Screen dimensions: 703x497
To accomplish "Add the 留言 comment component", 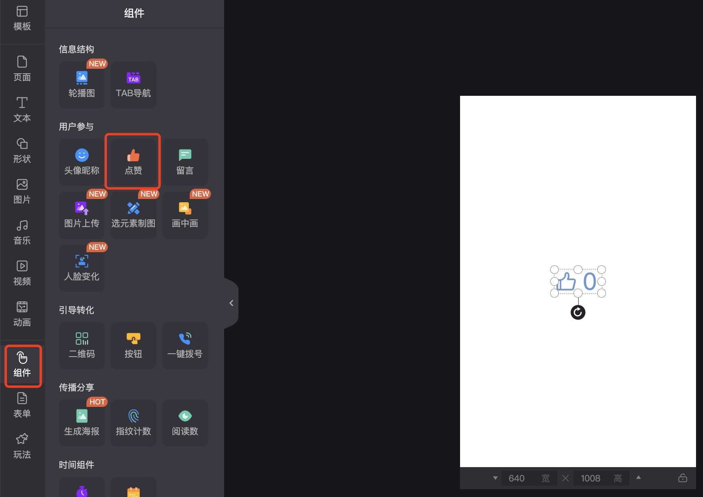I will pos(185,162).
